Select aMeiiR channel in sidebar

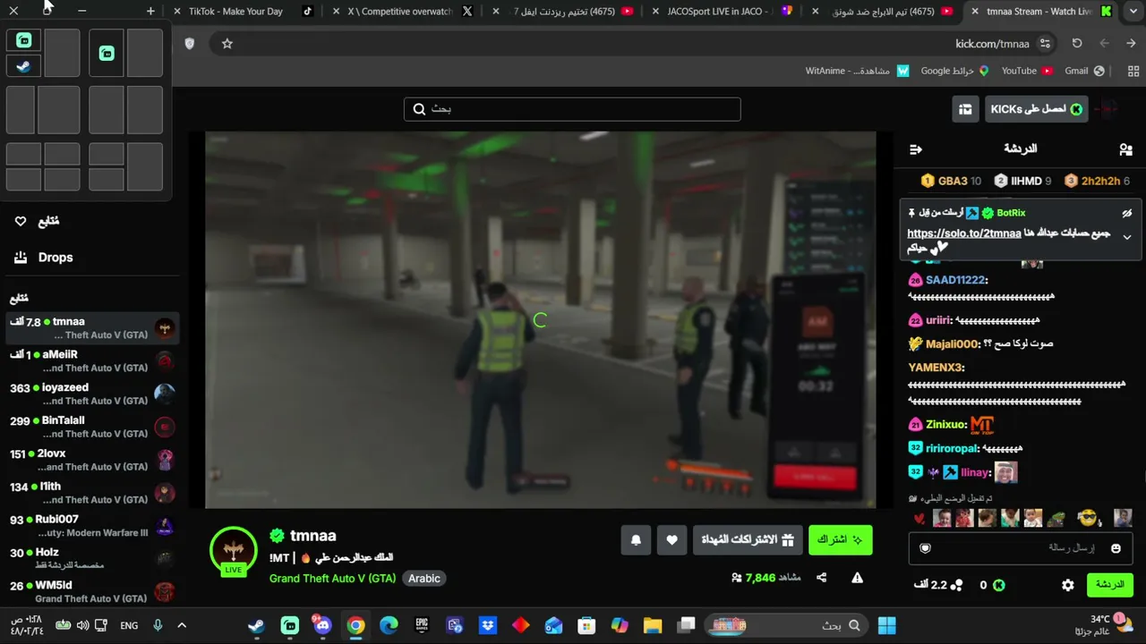(x=91, y=361)
